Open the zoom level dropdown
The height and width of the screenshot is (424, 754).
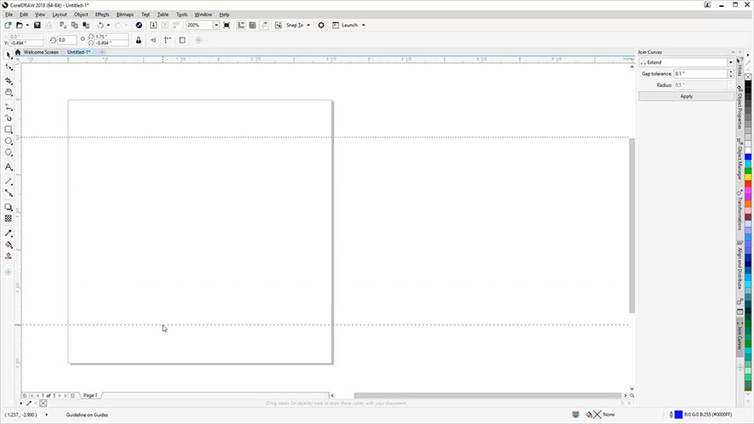[x=216, y=26]
